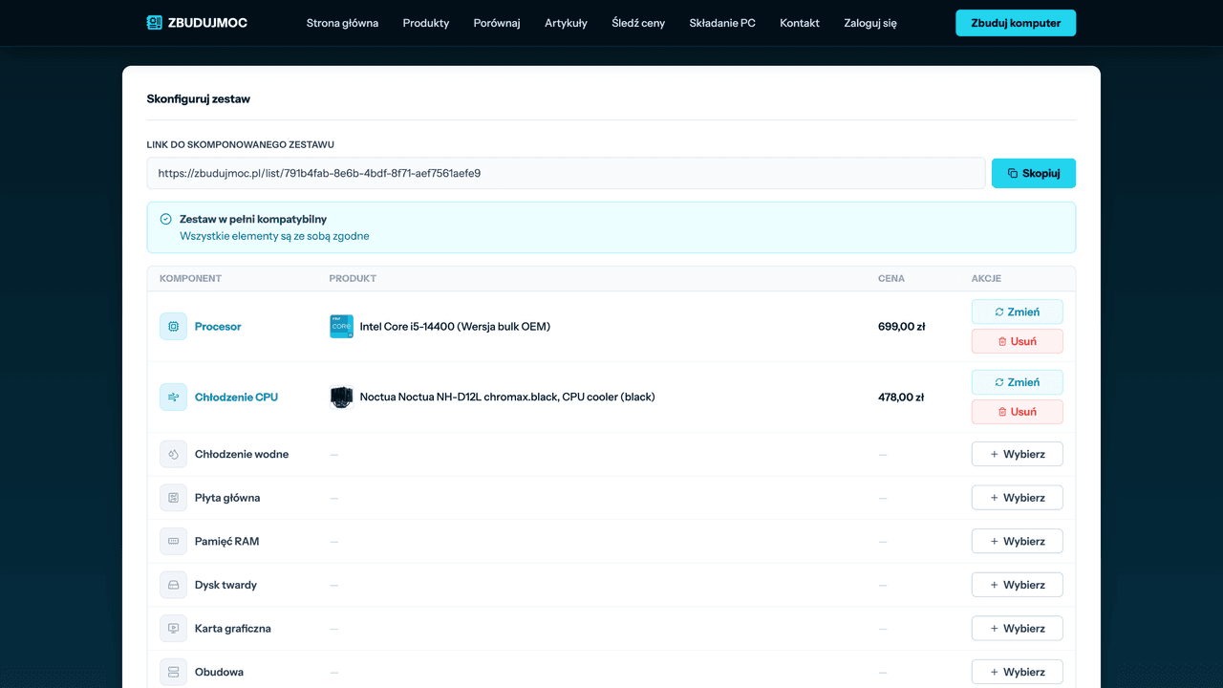Image resolution: width=1223 pixels, height=688 pixels.
Task: Open the Chłodzenie CPU category link
Action: [236, 398]
